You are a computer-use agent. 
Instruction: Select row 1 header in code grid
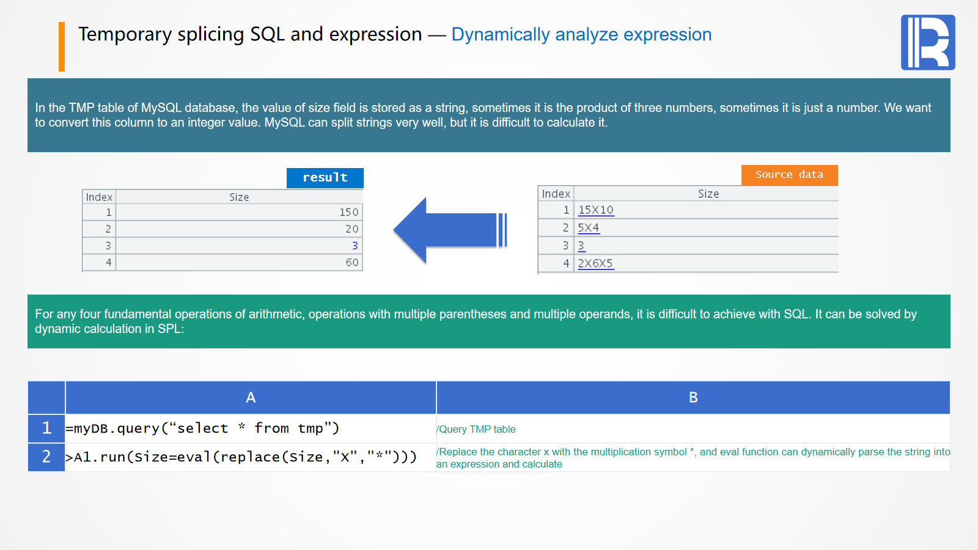46,428
